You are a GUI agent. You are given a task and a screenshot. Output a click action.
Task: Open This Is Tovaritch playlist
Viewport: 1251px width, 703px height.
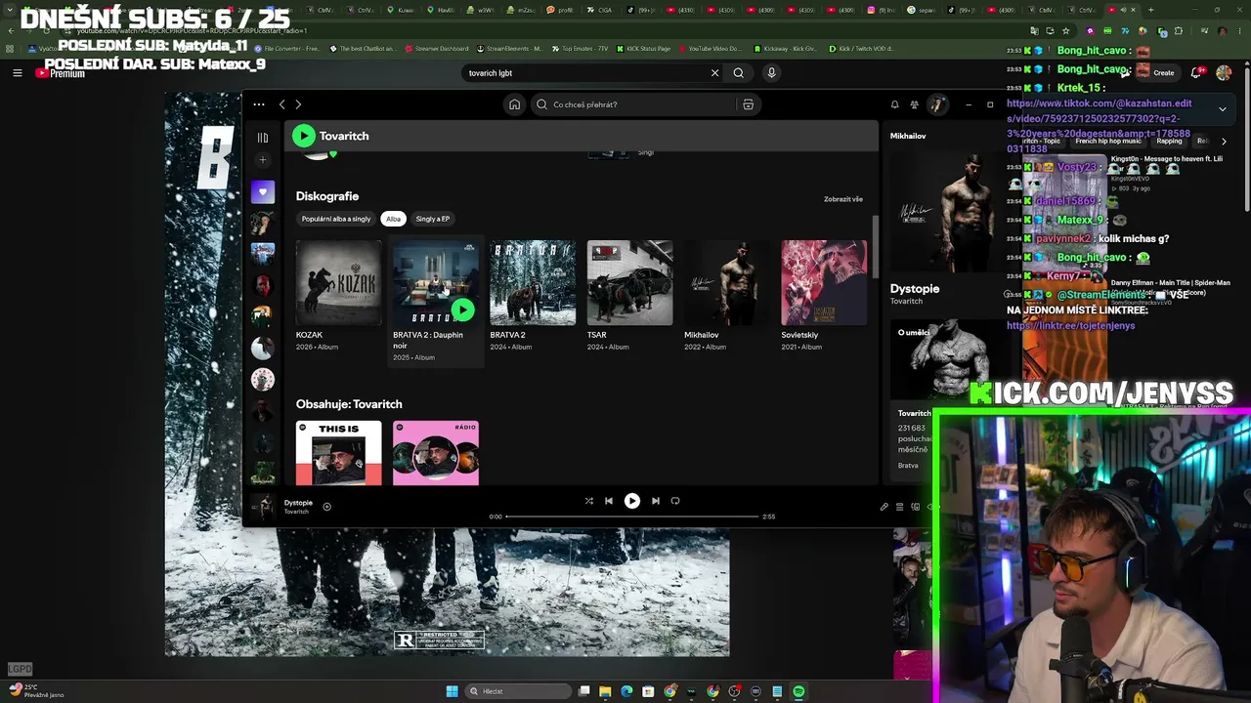[338, 453]
